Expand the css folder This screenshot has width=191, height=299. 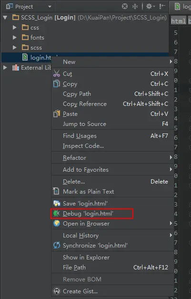tap(14, 28)
